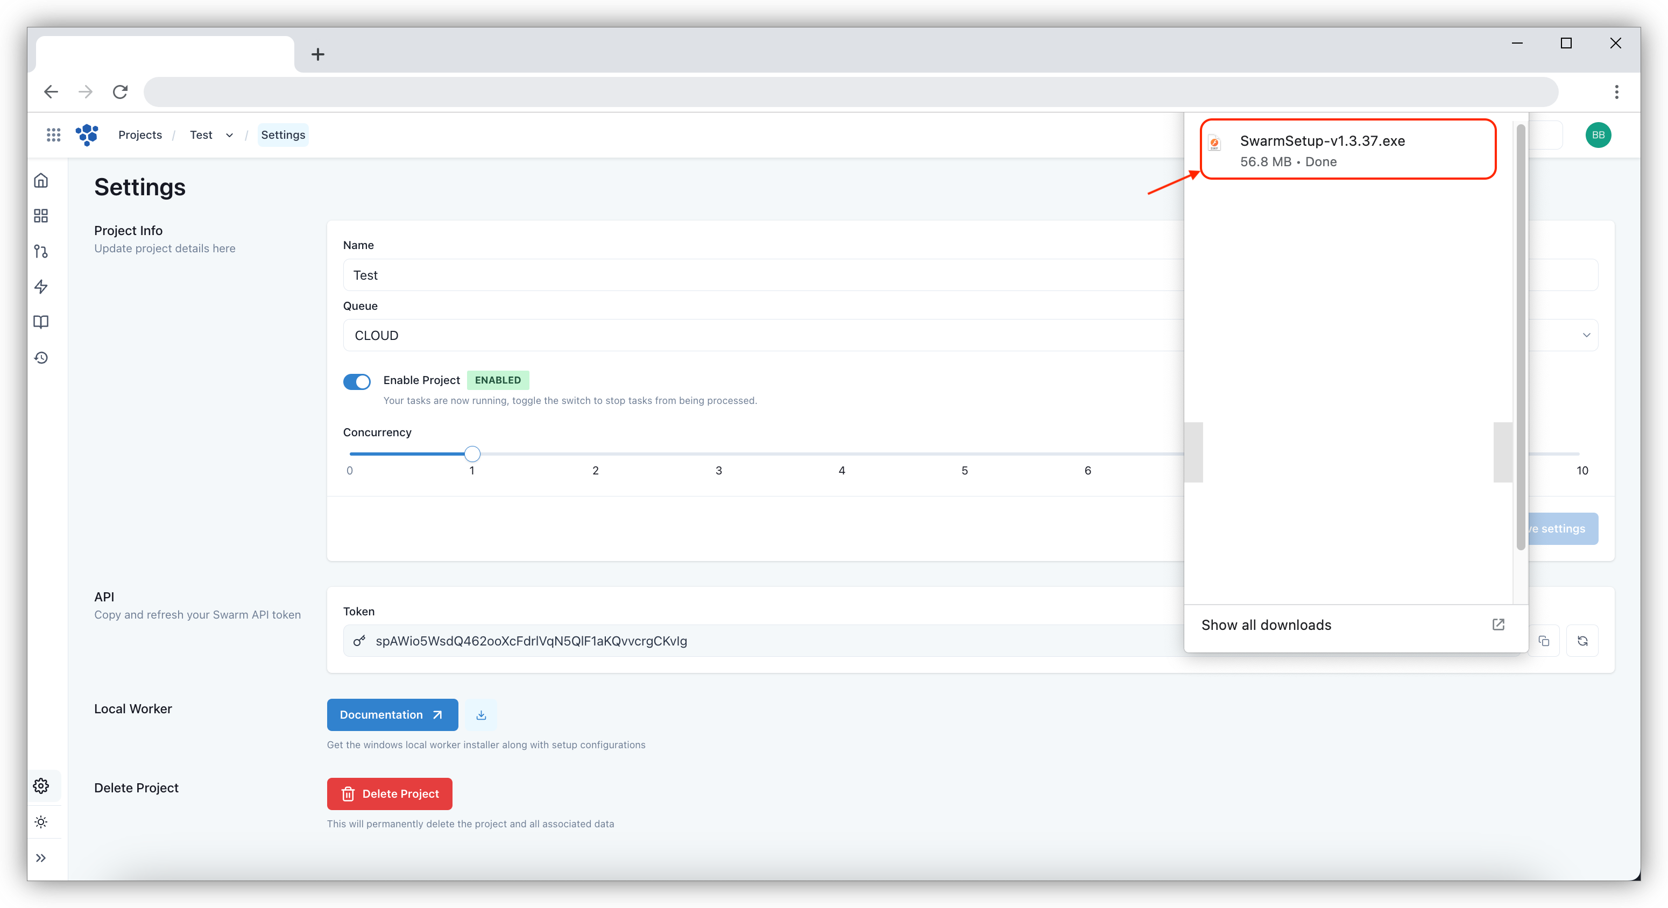Select the Settings breadcrumb tab
This screenshot has width=1668, height=908.
283,134
